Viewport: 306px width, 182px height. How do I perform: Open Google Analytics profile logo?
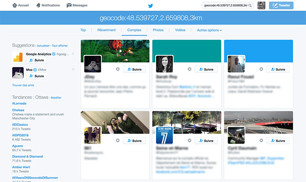pyautogui.click(x=18, y=57)
